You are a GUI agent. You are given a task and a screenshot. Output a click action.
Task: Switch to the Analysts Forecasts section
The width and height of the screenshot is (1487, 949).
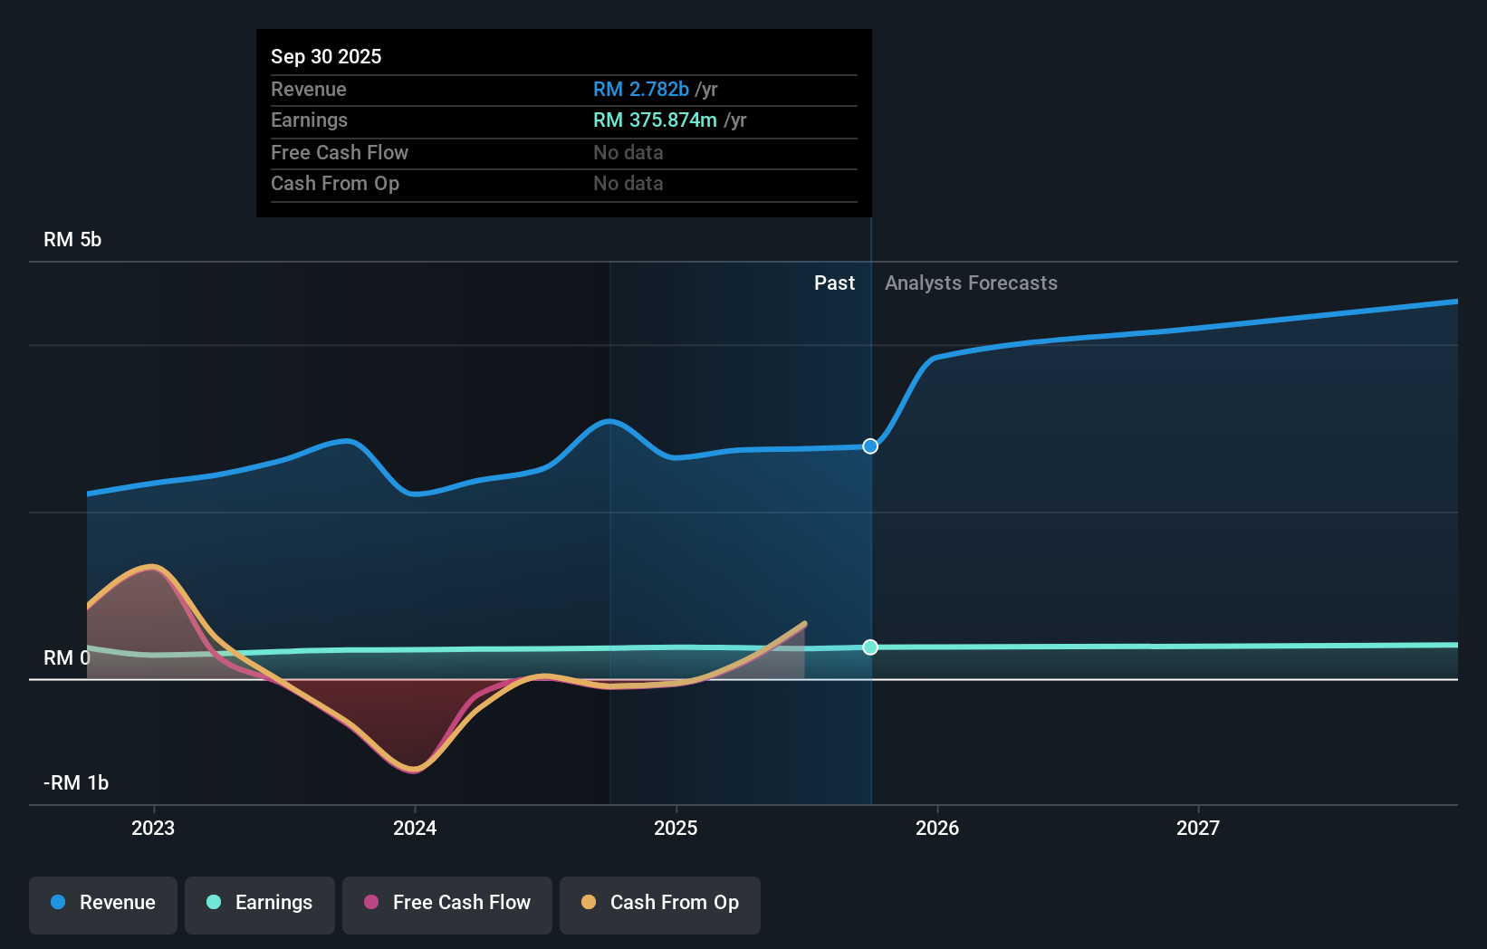971,283
